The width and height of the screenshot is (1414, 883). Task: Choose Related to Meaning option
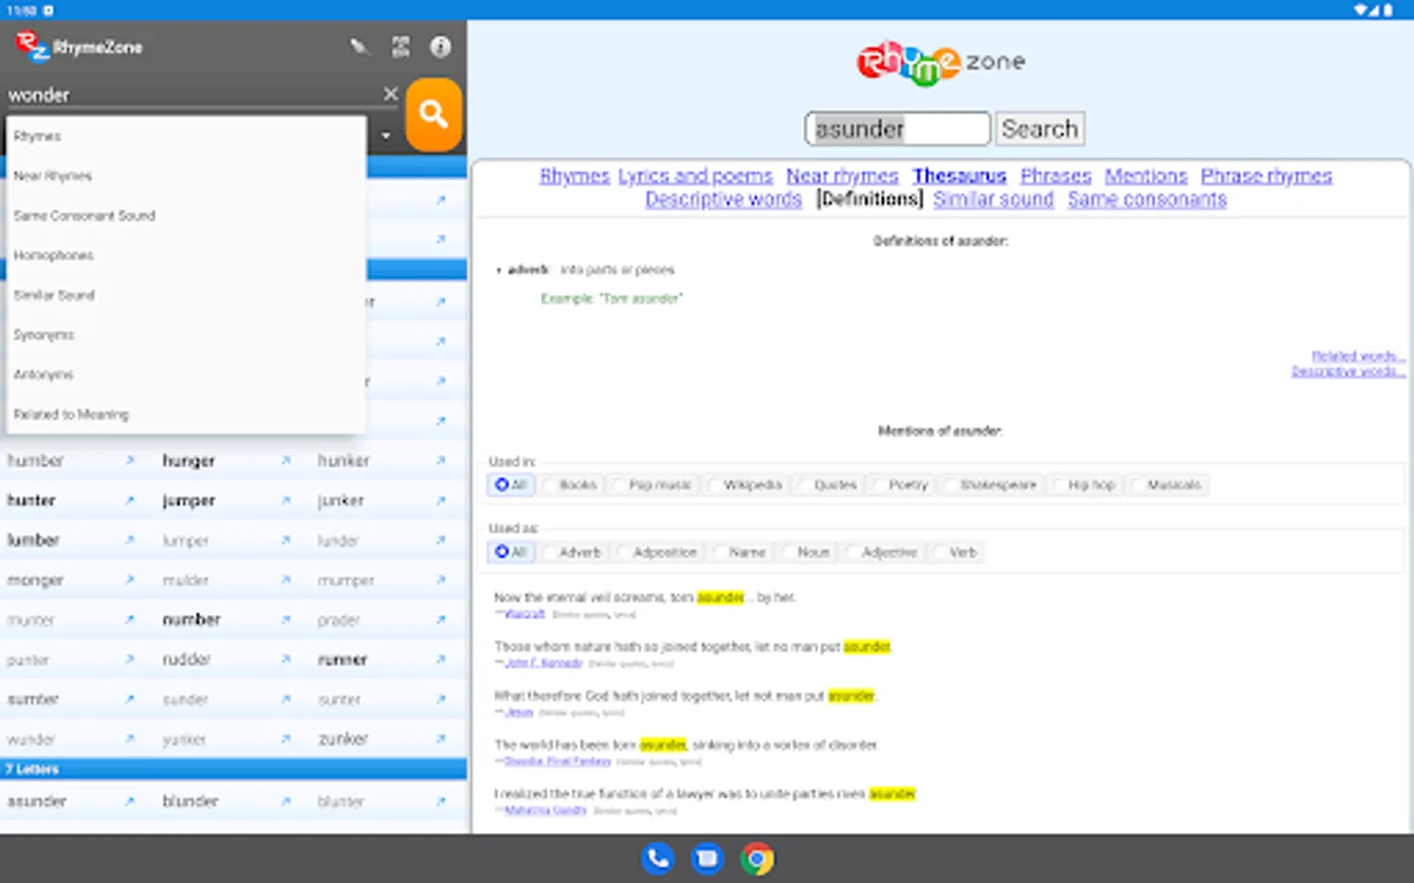[186, 414]
